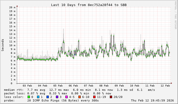Click the 12 Feb date label
The image size is (178, 104).
[x=165, y=86]
